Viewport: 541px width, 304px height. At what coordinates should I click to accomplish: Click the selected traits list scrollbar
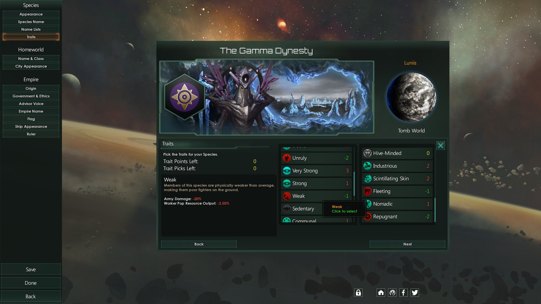[x=435, y=210]
